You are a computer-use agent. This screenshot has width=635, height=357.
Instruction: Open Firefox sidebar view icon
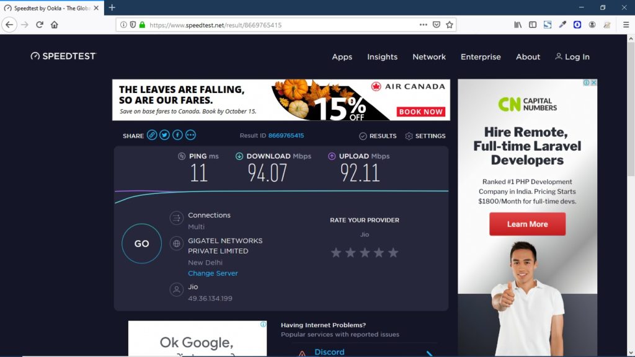tap(533, 25)
